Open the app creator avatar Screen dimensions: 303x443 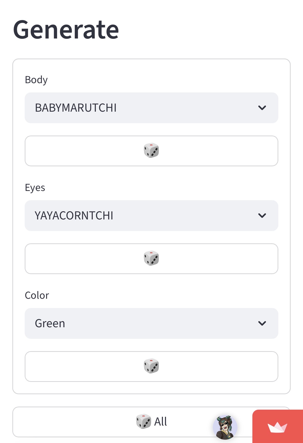click(225, 427)
